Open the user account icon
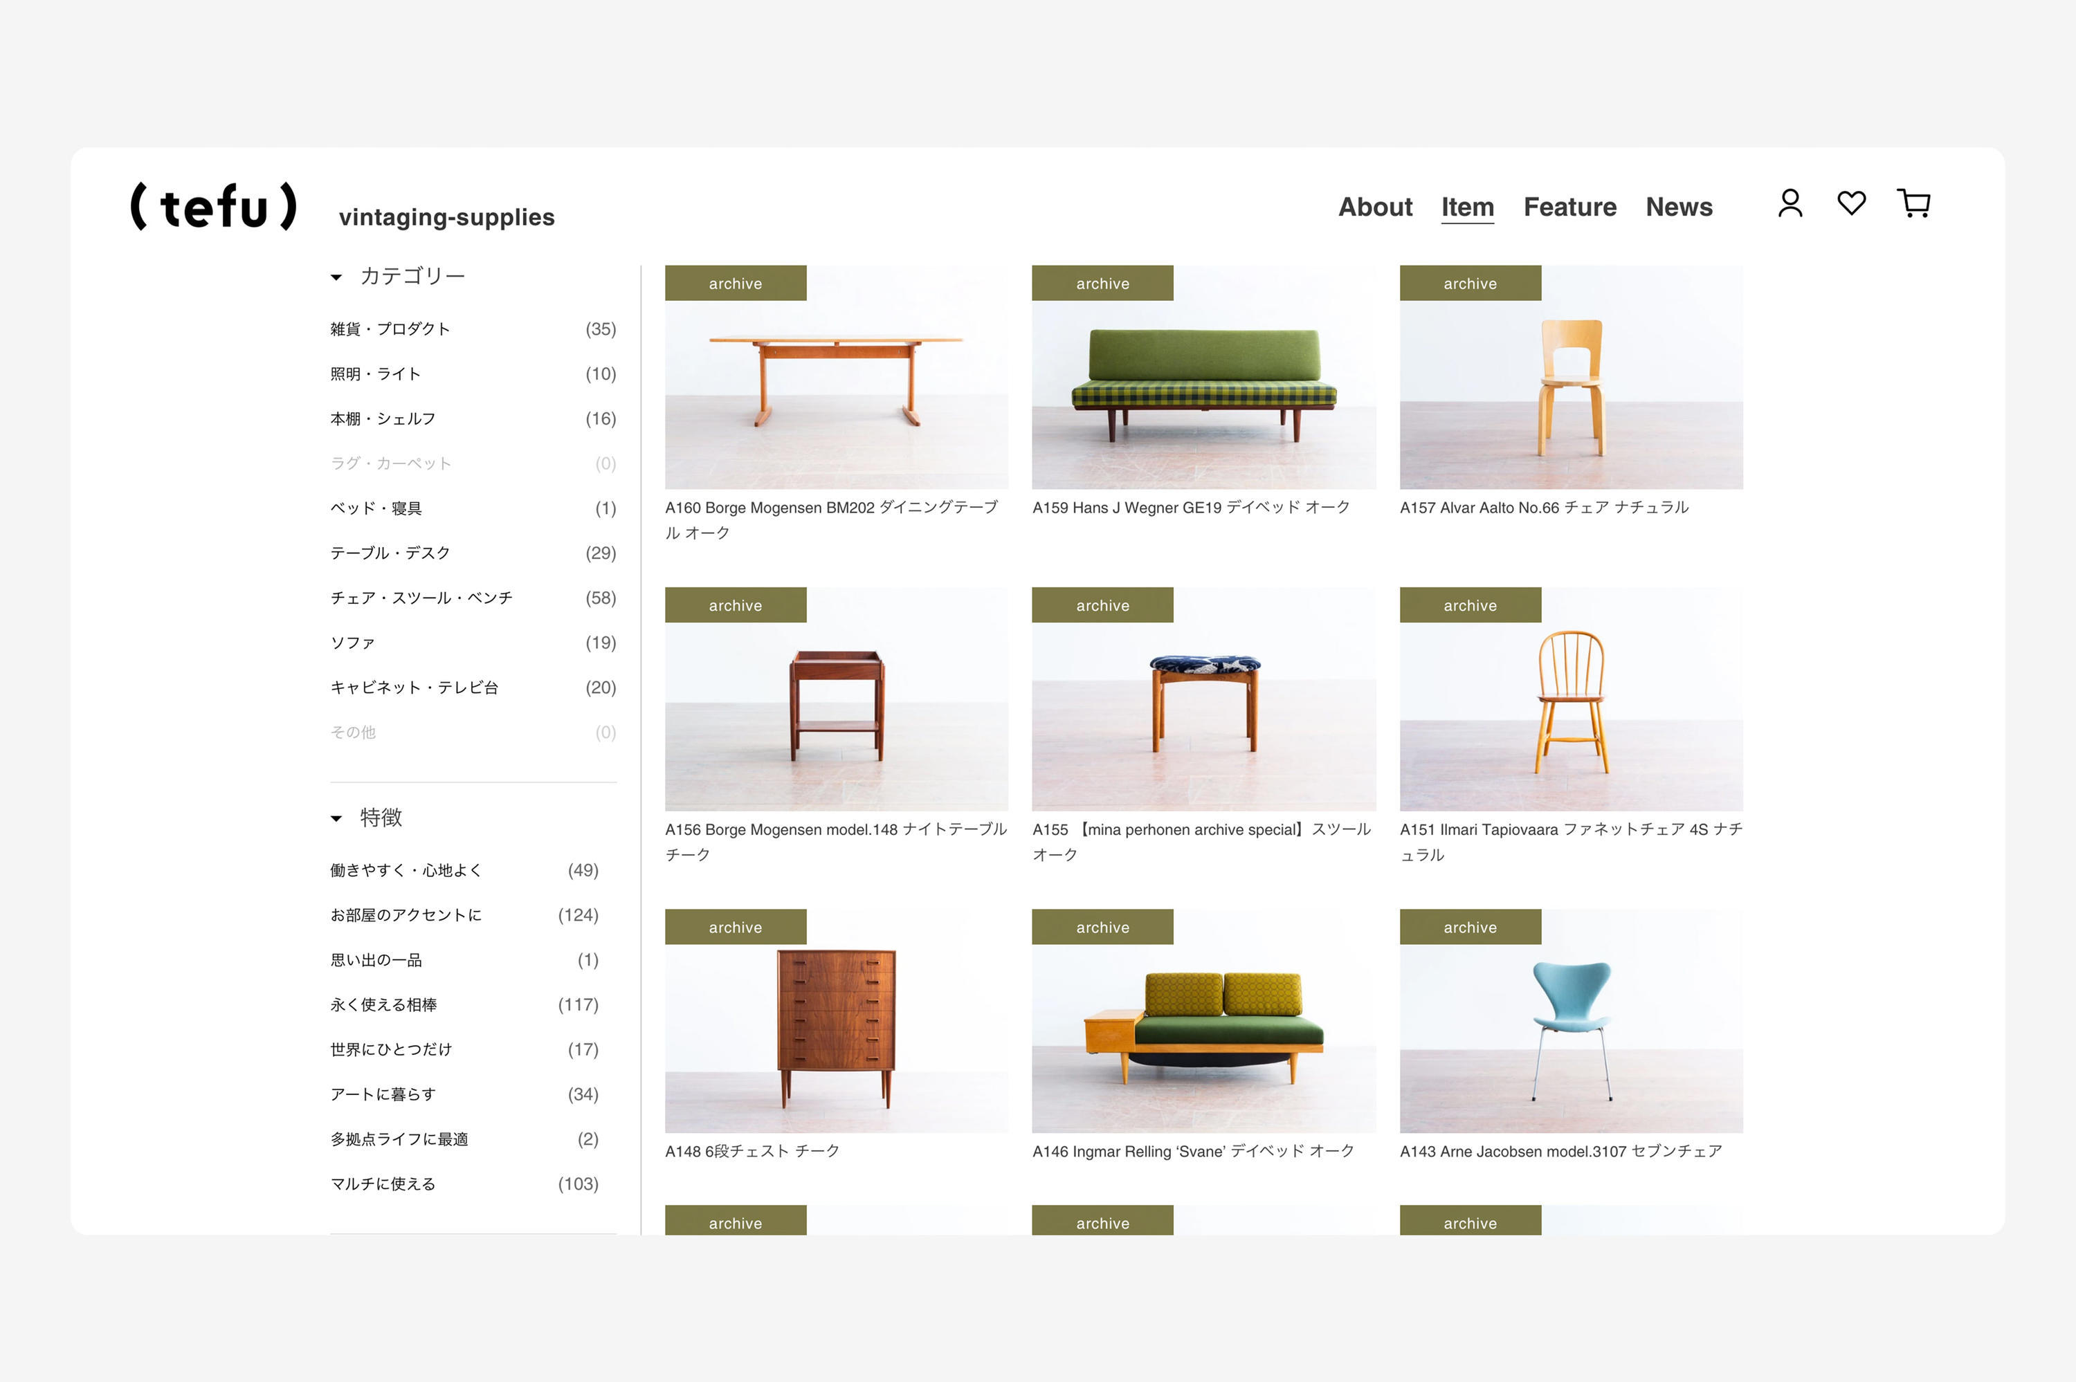 [x=1790, y=203]
